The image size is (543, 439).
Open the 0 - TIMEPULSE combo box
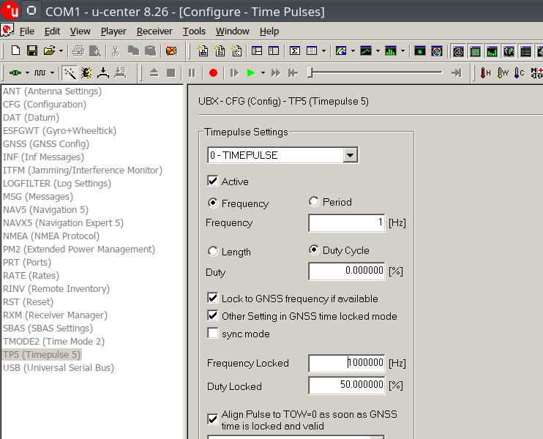[x=283, y=155]
